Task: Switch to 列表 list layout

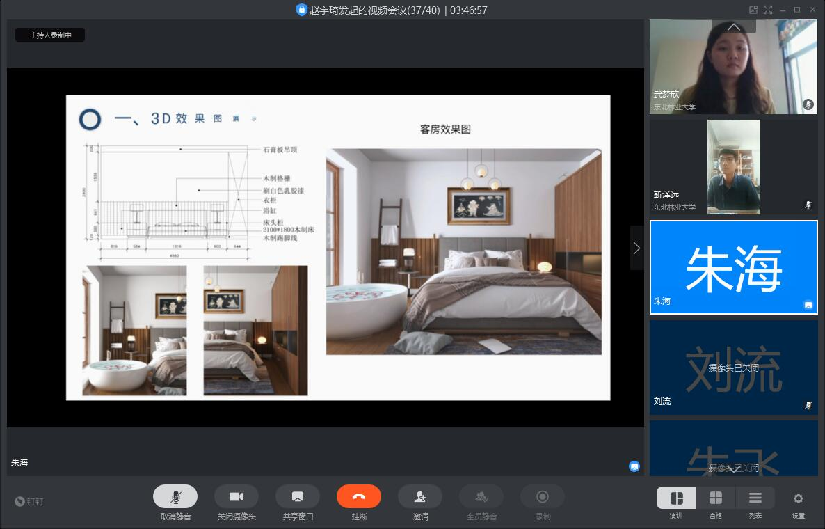Action: tap(755, 498)
